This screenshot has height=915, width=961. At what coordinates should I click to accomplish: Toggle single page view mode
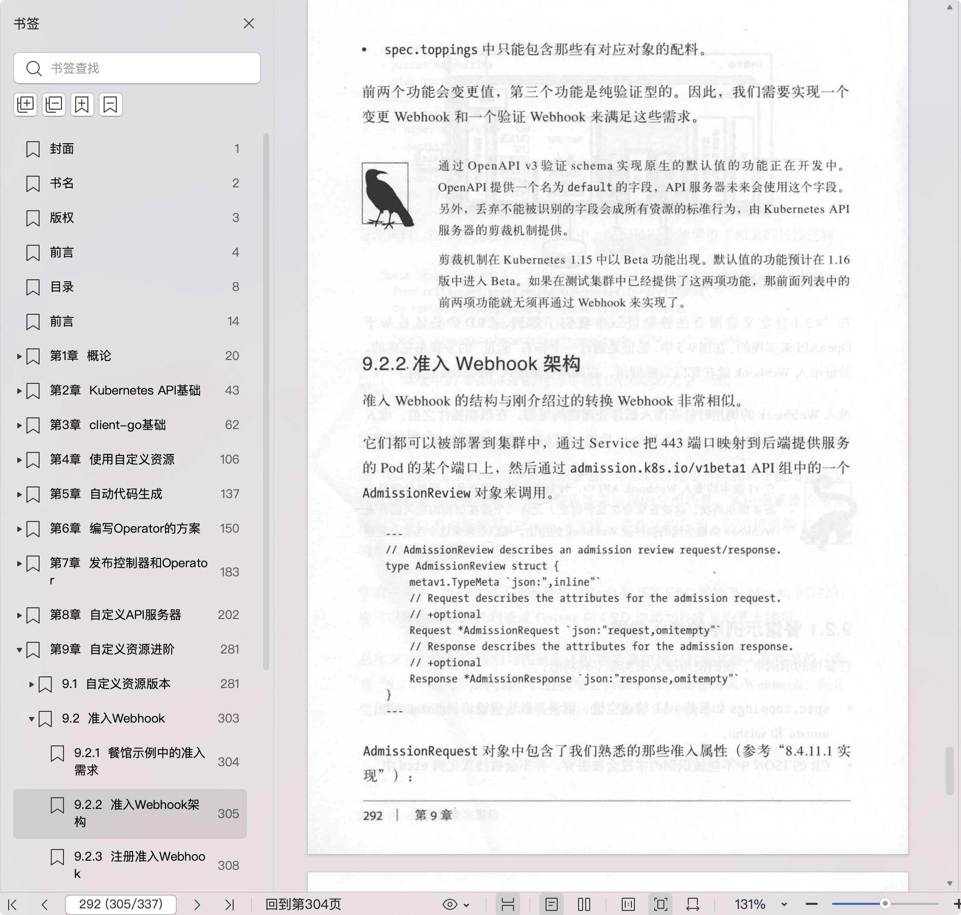(x=552, y=904)
